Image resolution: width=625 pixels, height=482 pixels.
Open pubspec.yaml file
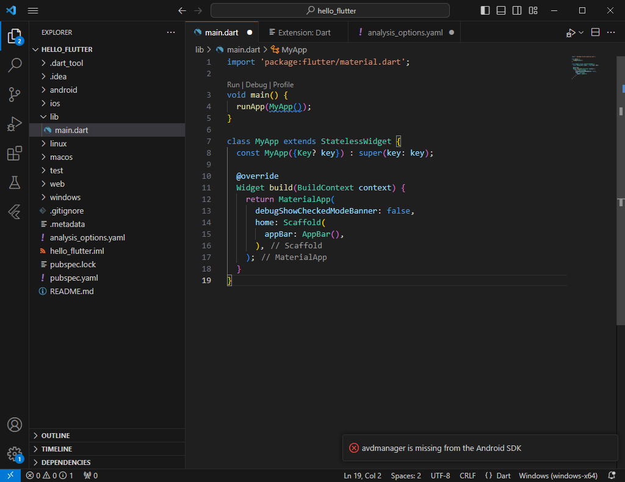click(x=107, y=278)
